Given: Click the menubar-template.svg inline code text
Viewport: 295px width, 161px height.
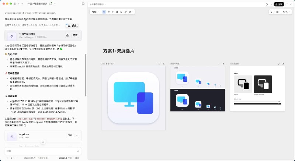Looking at the screenshot, I should click(49, 119).
